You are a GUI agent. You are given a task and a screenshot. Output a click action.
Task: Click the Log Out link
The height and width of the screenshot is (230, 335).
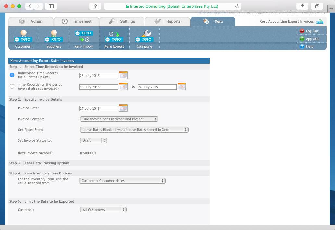[312, 31]
